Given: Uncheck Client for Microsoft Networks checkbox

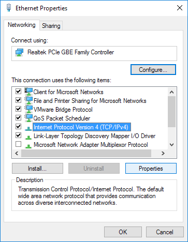Looking at the screenshot, I should pyautogui.click(x=18, y=91).
